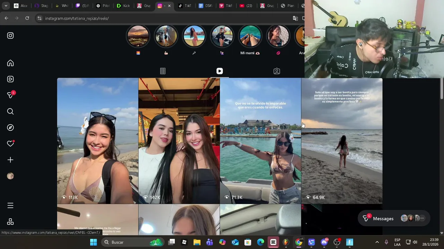
Task: View site information icon in address bar
Action: (x=39, y=18)
